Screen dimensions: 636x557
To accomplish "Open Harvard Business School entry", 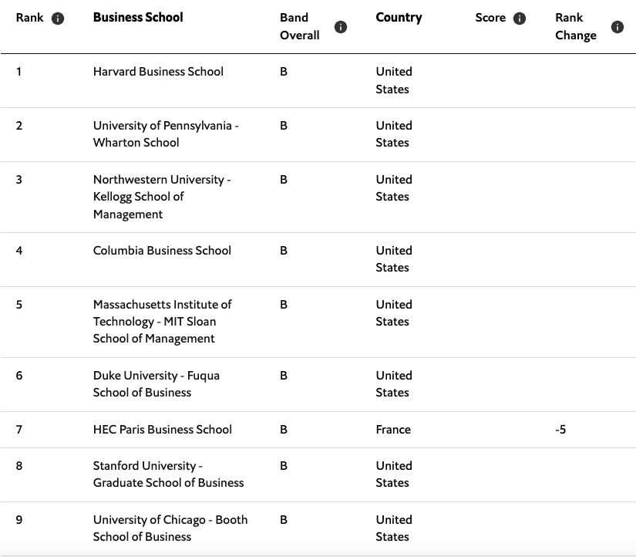I will pyautogui.click(x=157, y=71).
